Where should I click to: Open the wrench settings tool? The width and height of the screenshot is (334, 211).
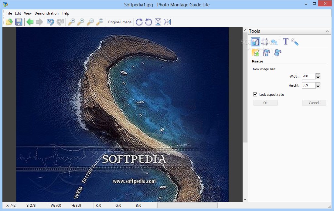coord(295,42)
